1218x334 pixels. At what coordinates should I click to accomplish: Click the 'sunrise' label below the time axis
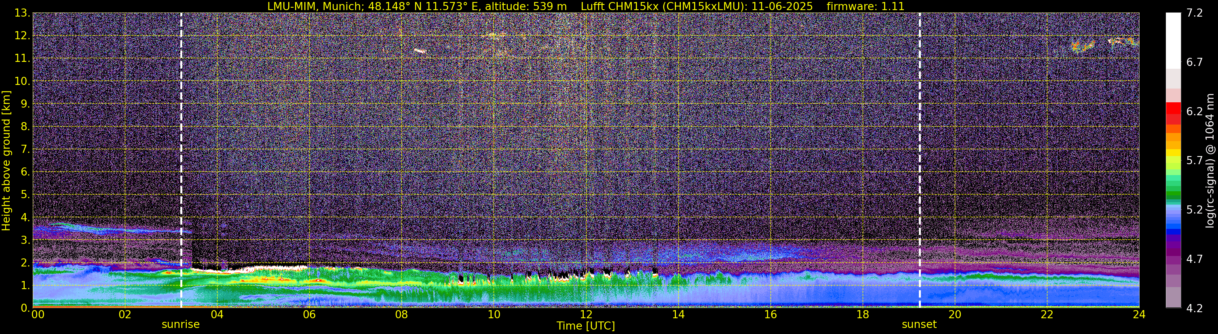pos(181,324)
